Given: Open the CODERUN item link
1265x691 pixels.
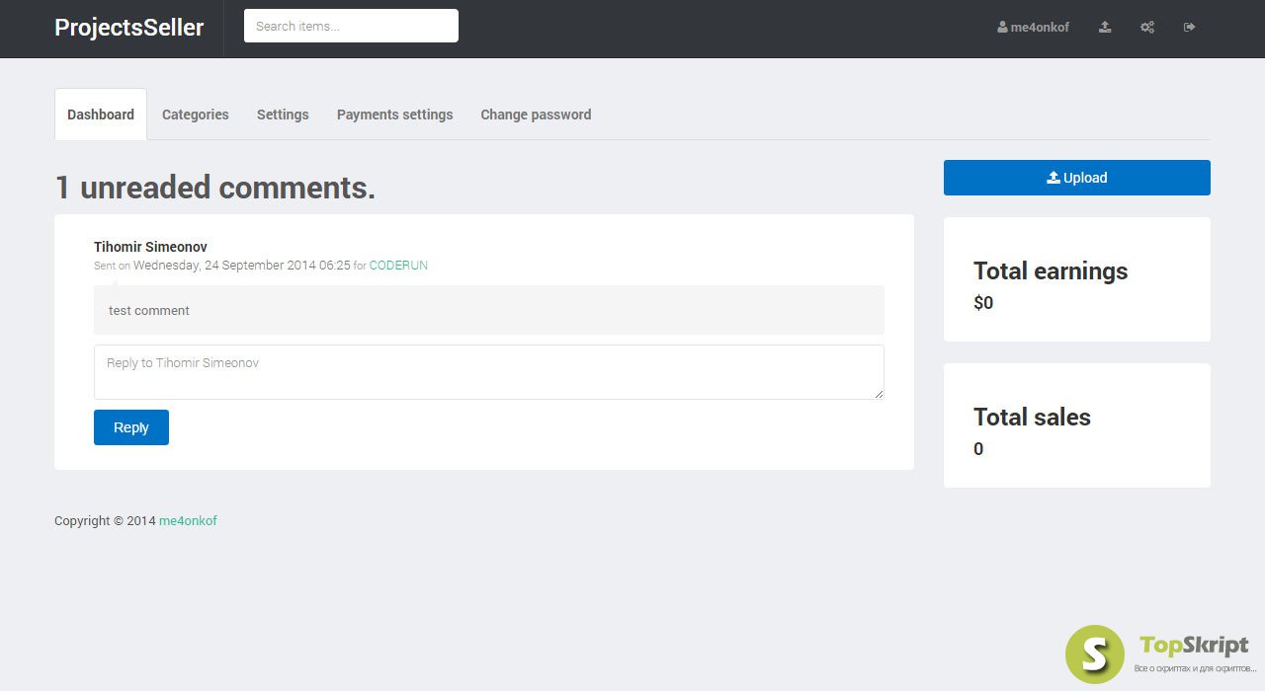Looking at the screenshot, I should 398,266.
